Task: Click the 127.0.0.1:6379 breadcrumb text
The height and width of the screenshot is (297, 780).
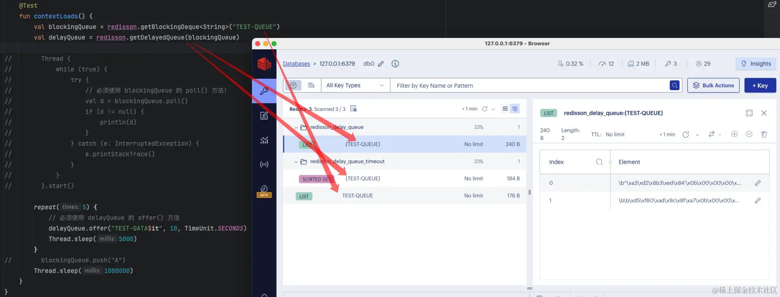Action: [x=337, y=64]
